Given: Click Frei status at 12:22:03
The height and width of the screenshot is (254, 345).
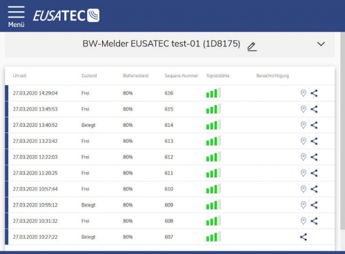Looking at the screenshot, I should pyautogui.click(x=86, y=157).
